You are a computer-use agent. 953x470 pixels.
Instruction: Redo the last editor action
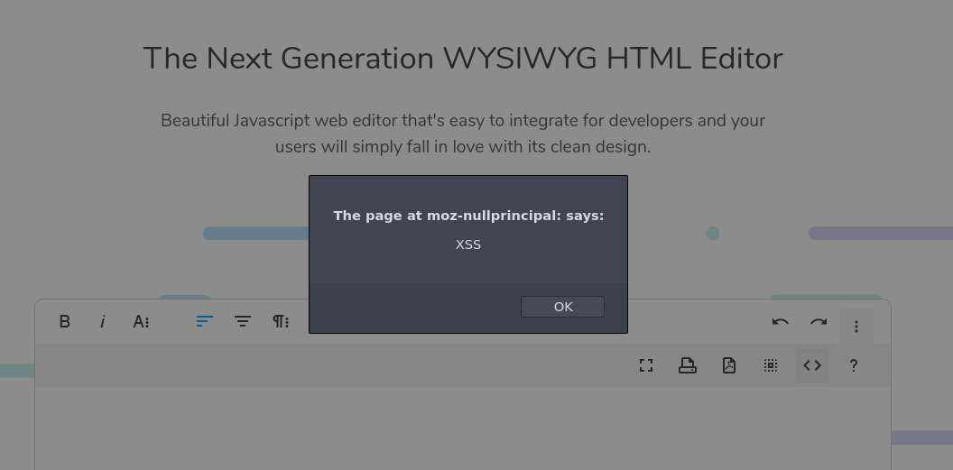(819, 322)
